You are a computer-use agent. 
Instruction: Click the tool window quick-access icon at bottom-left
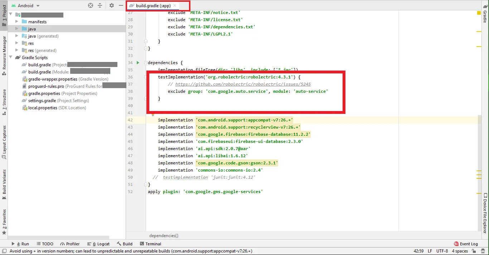4,251
